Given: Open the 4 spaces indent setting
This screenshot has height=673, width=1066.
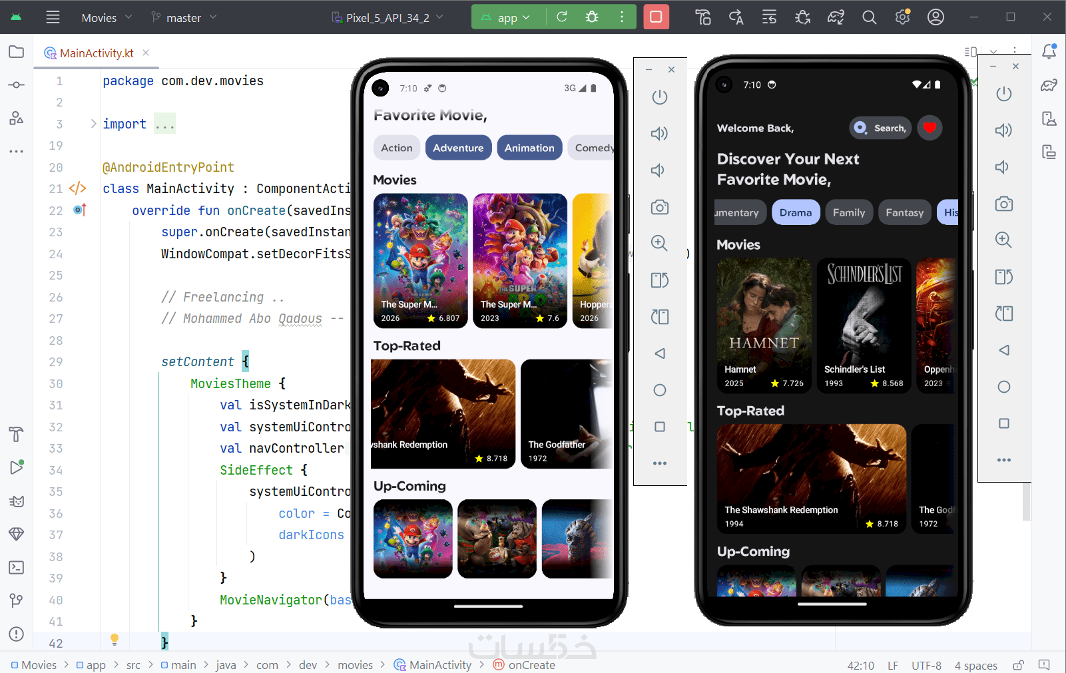Looking at the screenshot, I should (975, 665).
